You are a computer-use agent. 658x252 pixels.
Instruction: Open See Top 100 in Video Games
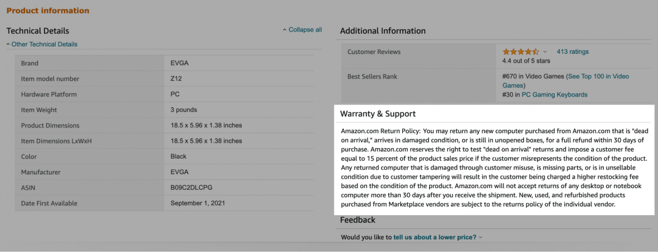coord(598,76)
